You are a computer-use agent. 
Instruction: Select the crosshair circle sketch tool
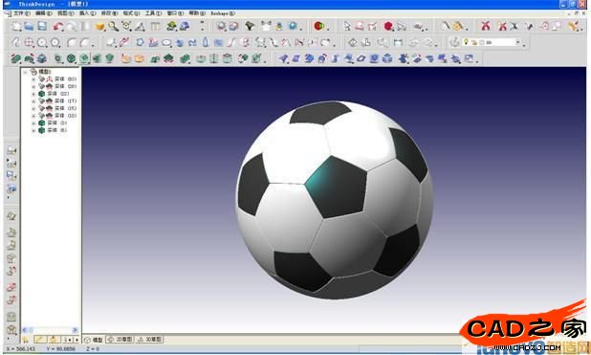pos(29,42)
